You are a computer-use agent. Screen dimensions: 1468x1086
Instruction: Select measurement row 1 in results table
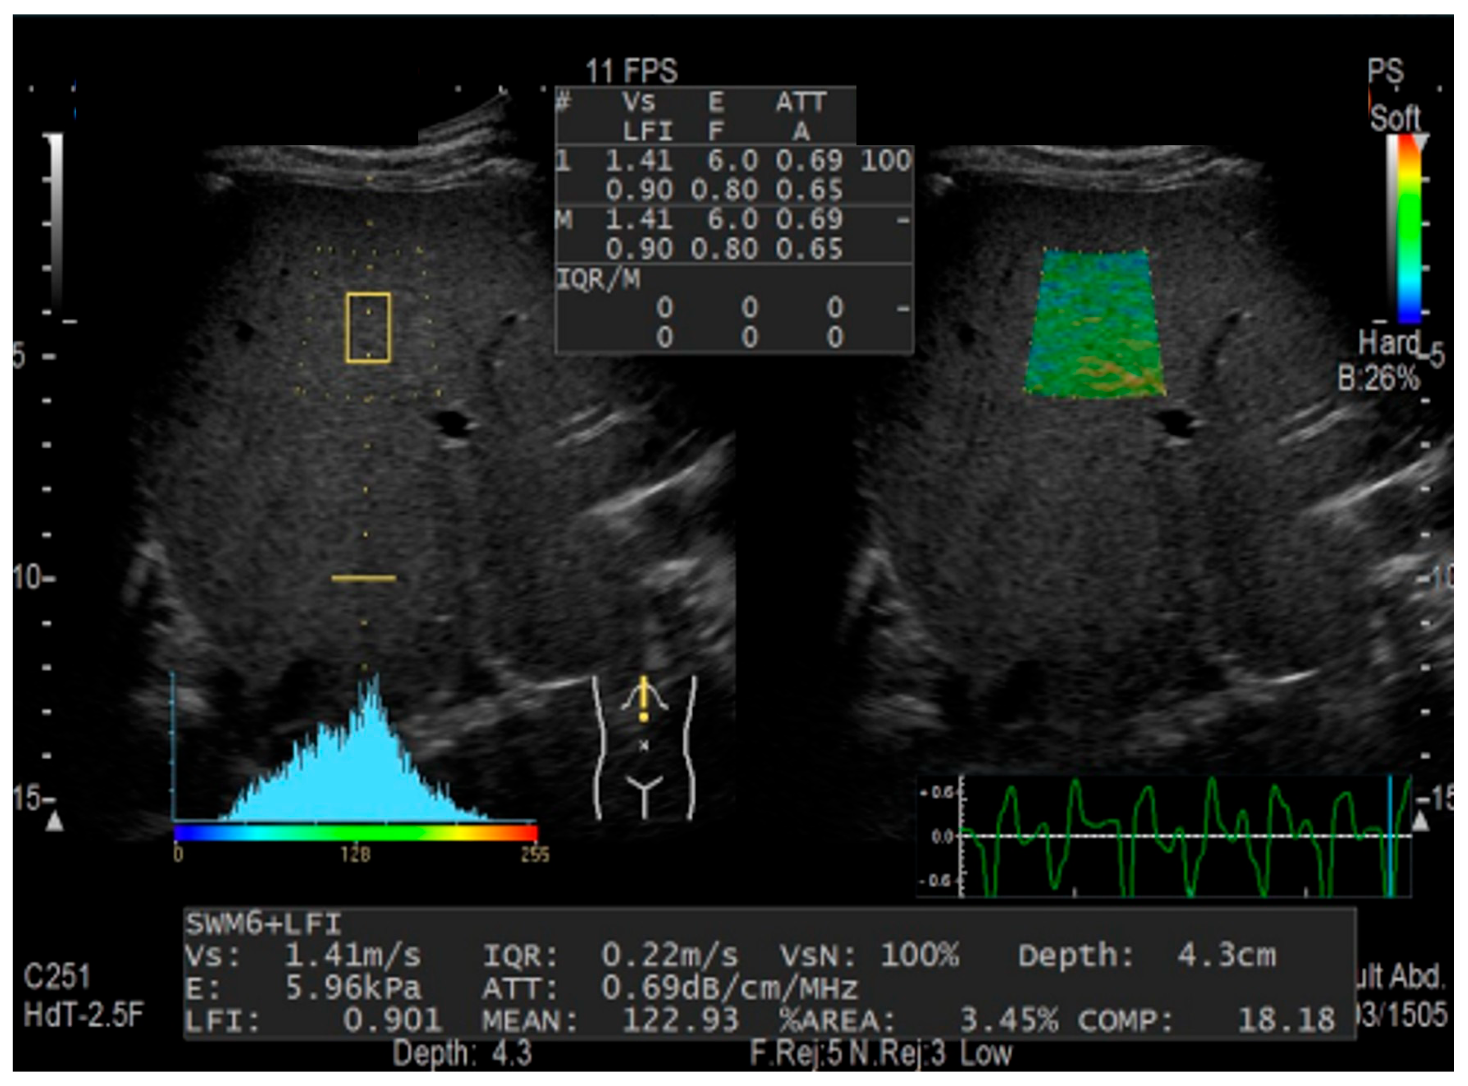(x=733, y=175)
